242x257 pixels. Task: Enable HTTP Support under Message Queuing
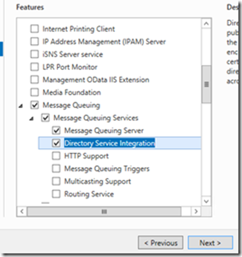click(56, 156)
